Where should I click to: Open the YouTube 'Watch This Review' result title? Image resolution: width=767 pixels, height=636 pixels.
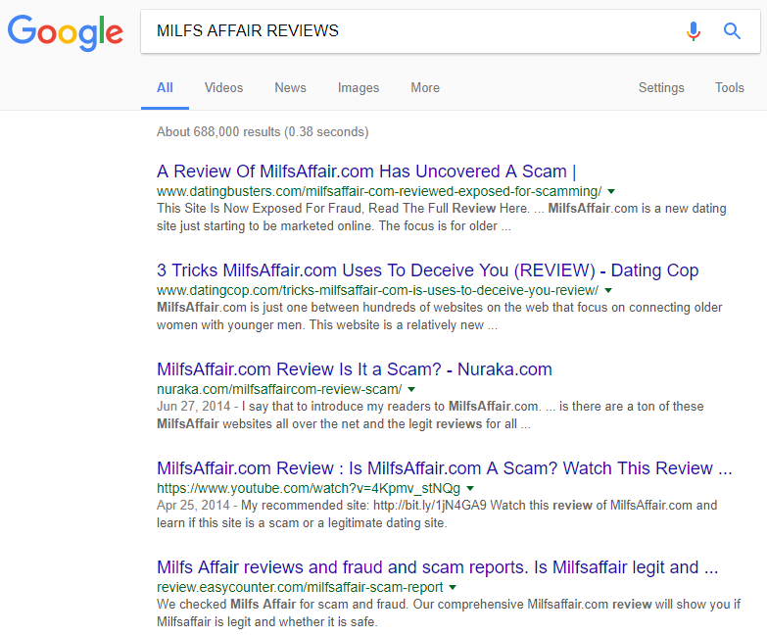click(444, 468)
